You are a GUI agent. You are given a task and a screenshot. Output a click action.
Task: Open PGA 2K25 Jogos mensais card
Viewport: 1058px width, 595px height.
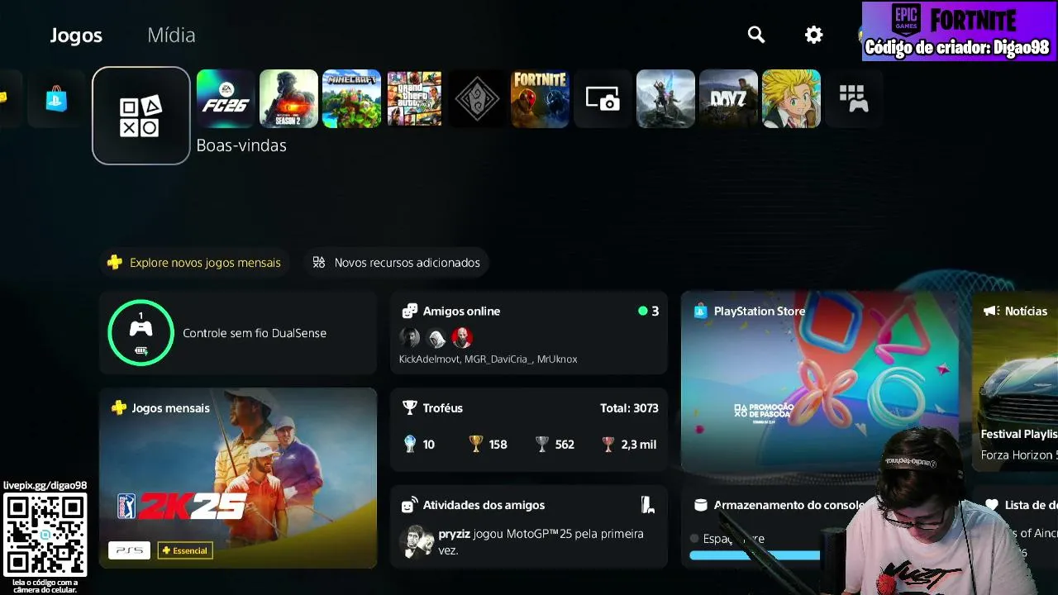tap(238, 478)
